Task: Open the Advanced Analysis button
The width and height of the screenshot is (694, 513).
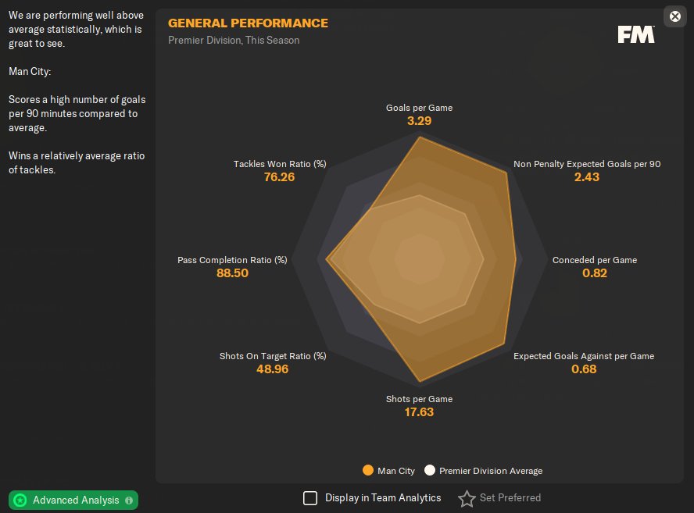Action: pyautogui.click(x=75, y=500)
